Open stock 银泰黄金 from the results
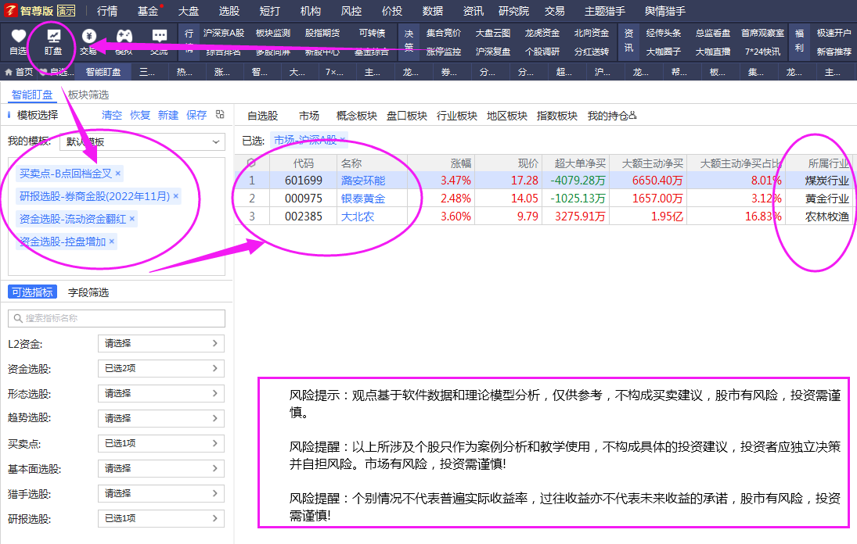The height and width of the screenshot is (544, 857). (363, 199)
